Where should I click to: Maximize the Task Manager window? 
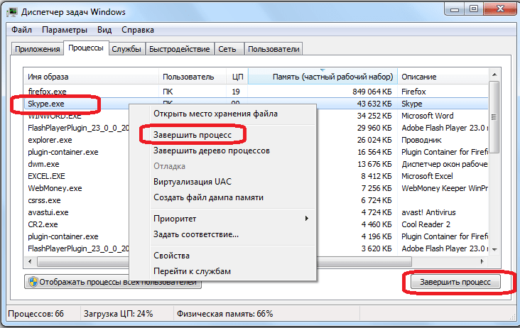click(x=474, y=9)
